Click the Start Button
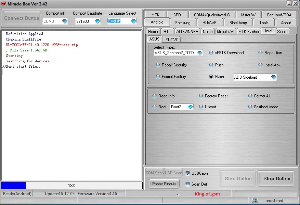This screenshot has width=300, height=205. 238,178
